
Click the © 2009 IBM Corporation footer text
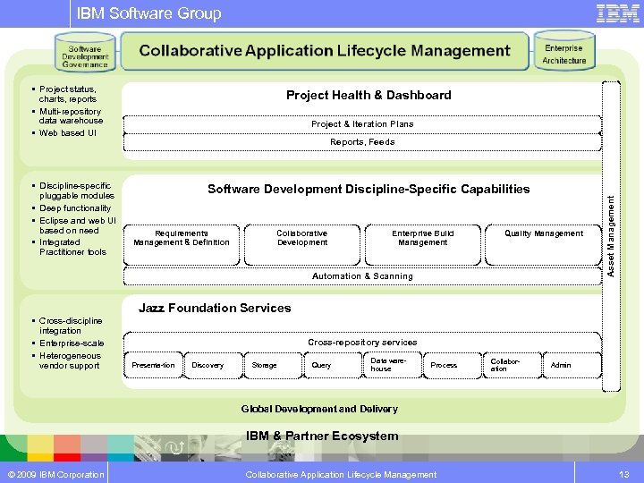coord(55,474)
